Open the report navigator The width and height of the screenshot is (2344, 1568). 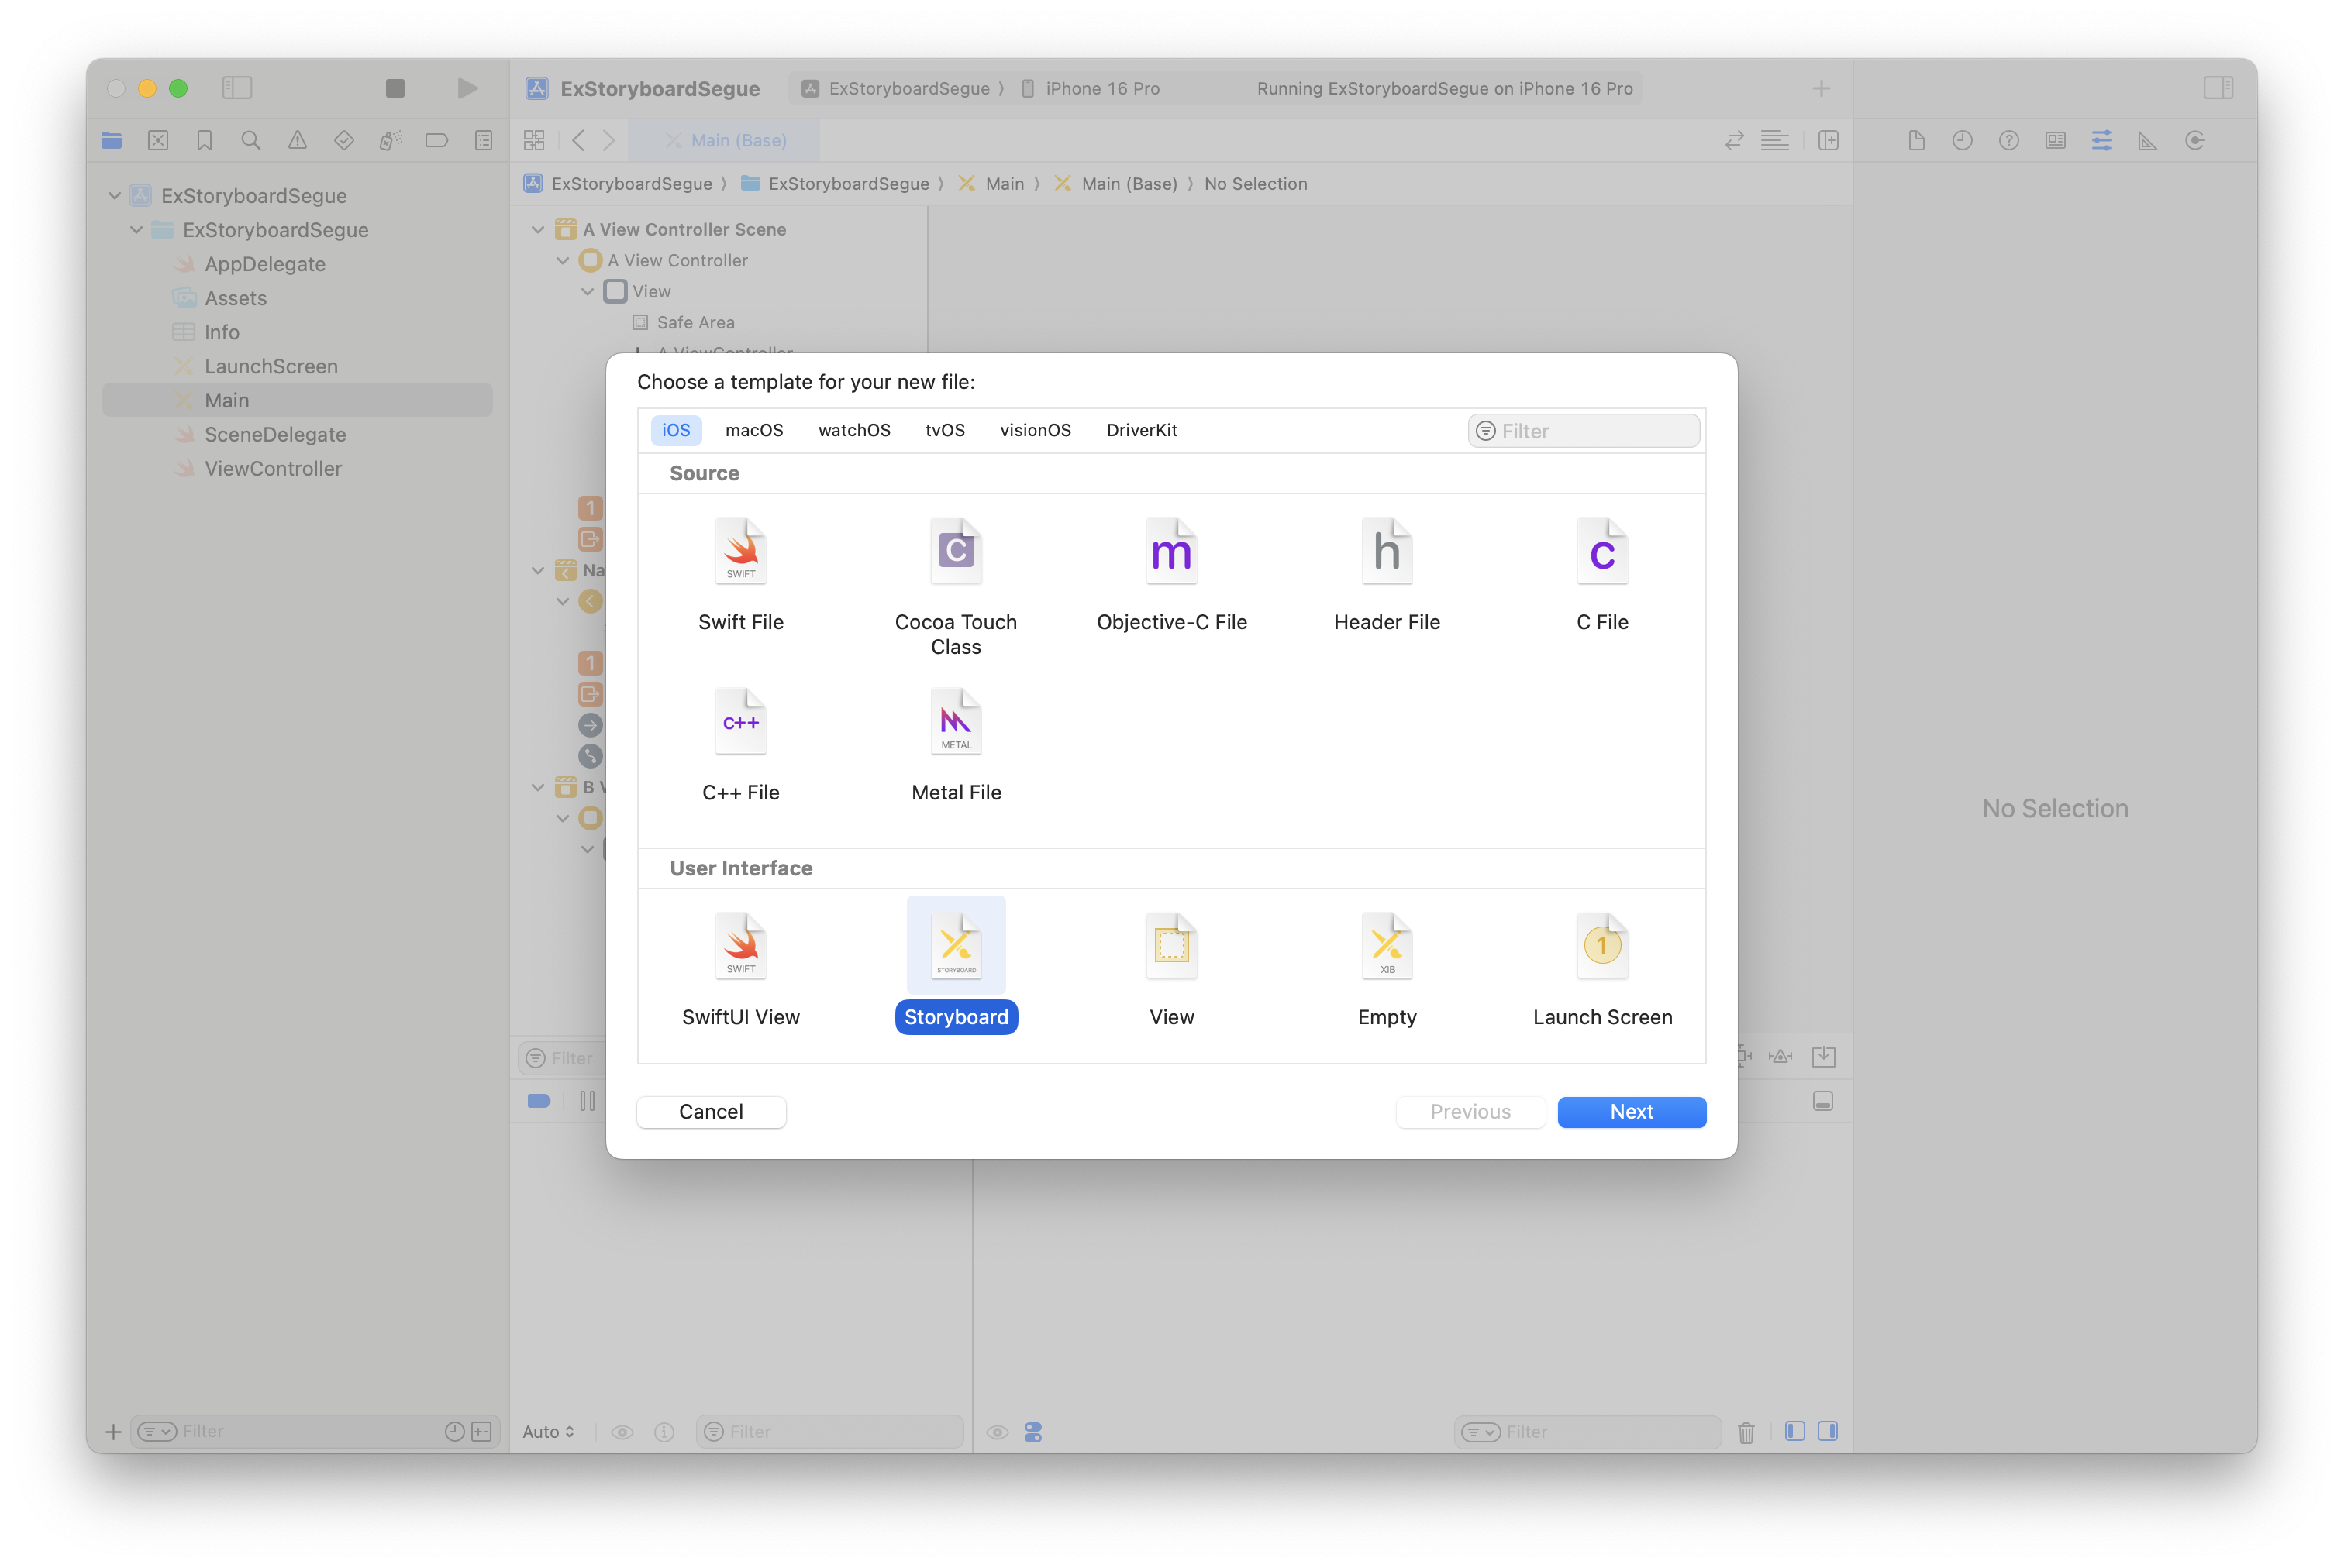click(x=483, y=141)
